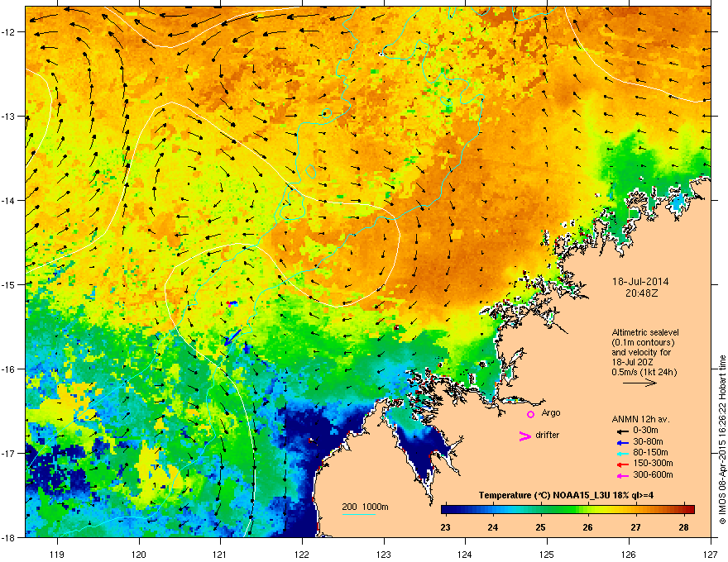Image resolution: width=728 pixels, height=562 pixels.
Task: Click the ANMN 12h av. legend heading
Action: [640, 419]
